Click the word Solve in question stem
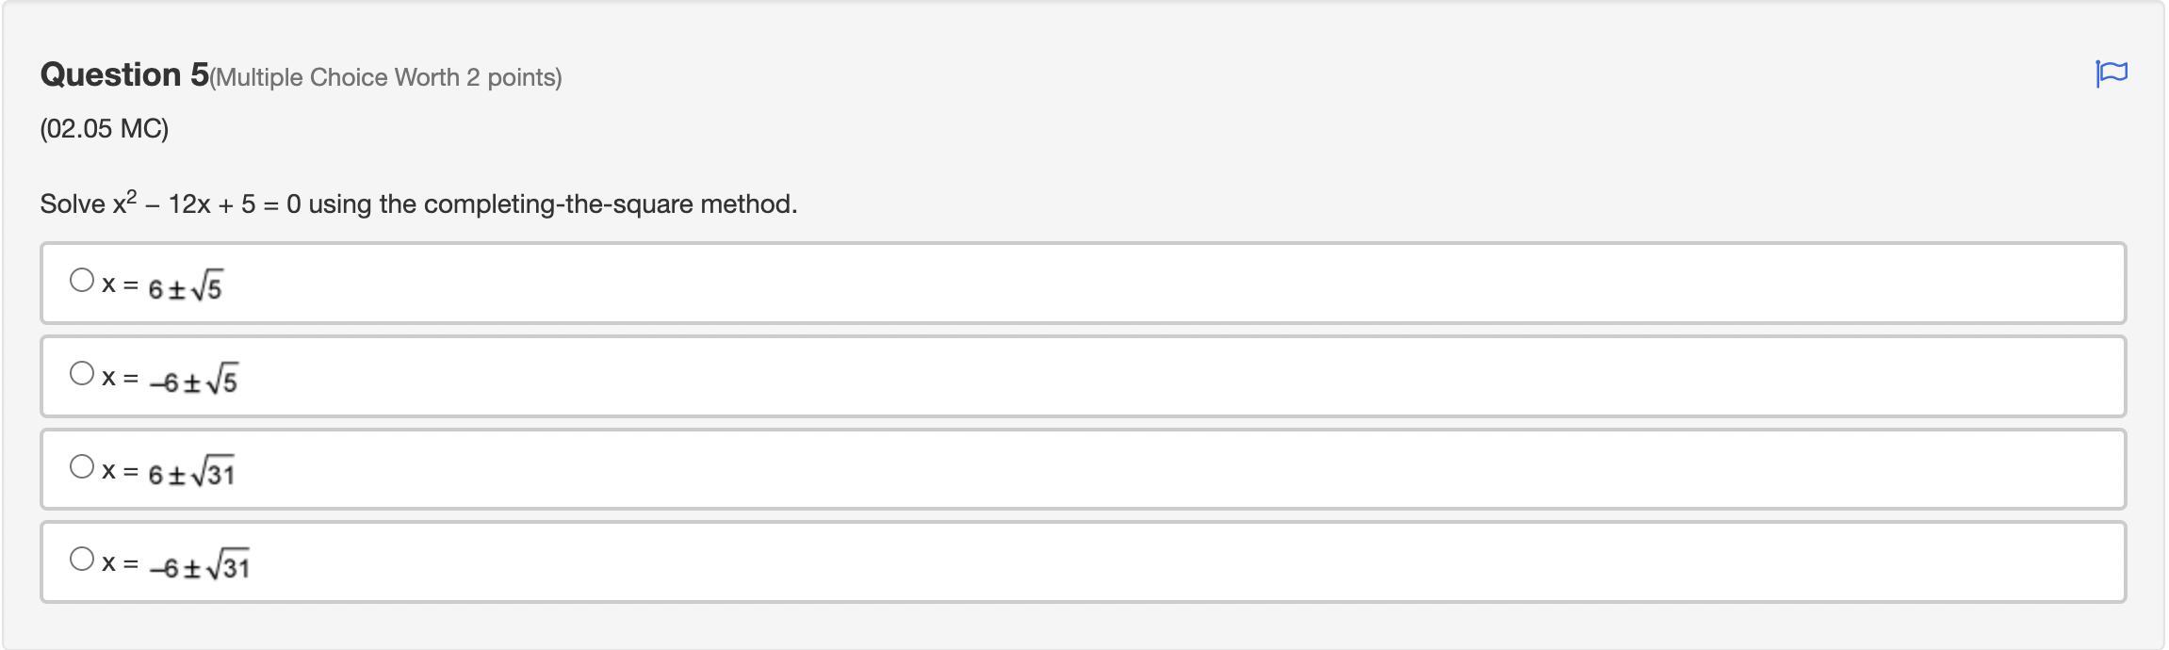Viewport: 2169px width, 650px height. click(x=73, y=204)
